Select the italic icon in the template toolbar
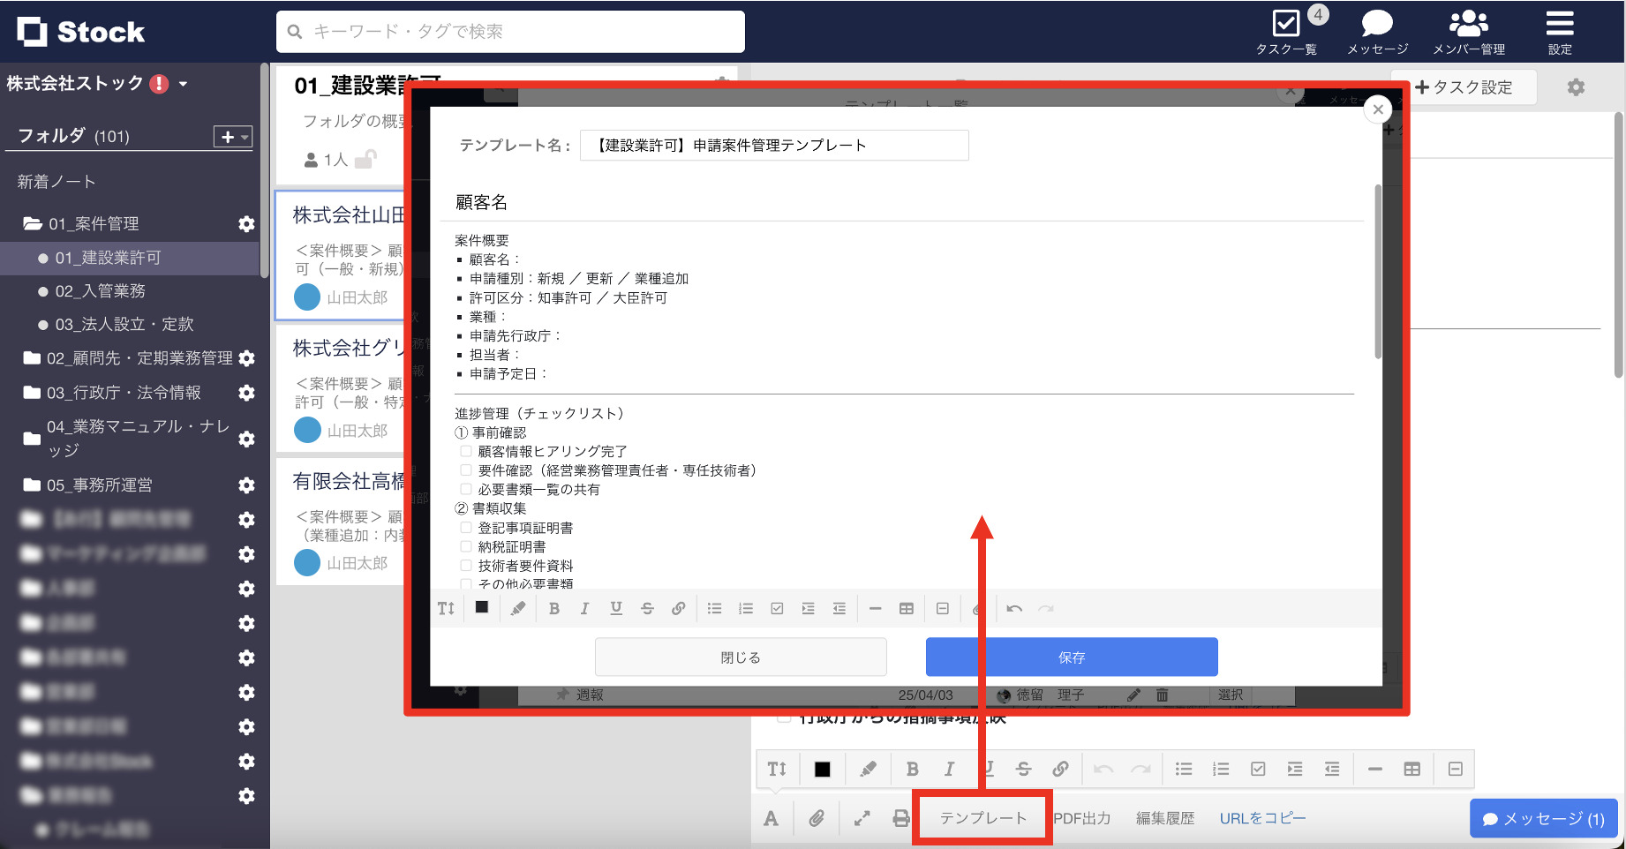Image resolution: width=1626 pixels, height=849 pixels. coord(584,608)
